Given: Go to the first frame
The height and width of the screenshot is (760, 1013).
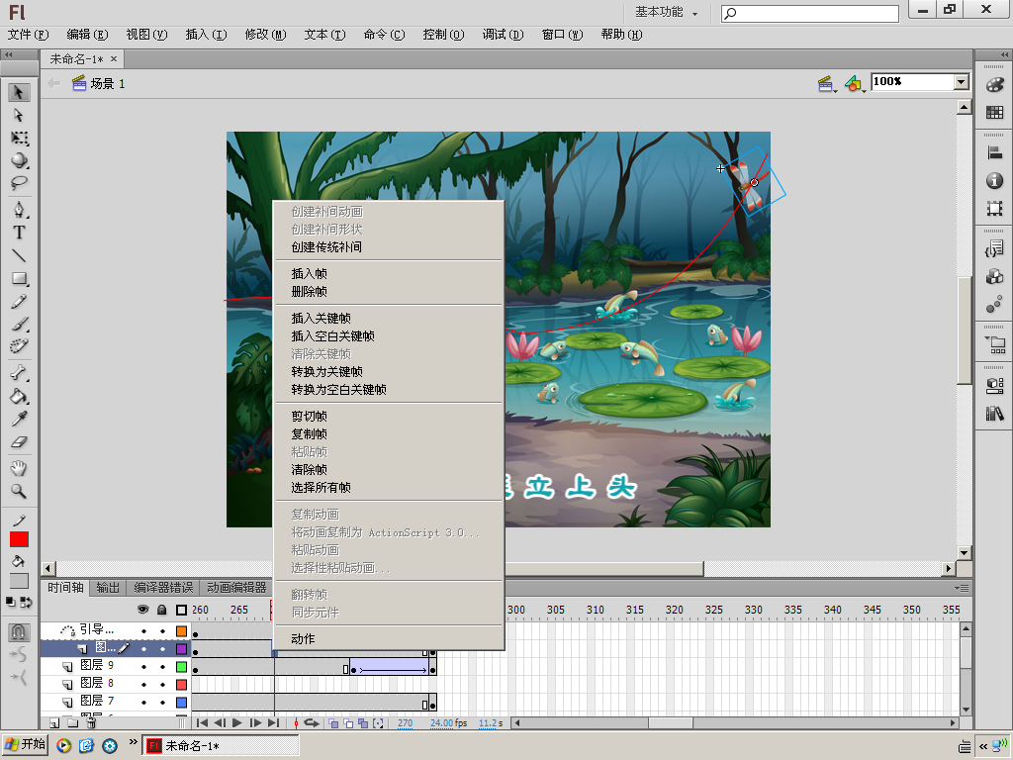Looking at the screenshot, I should coord(202,722).
